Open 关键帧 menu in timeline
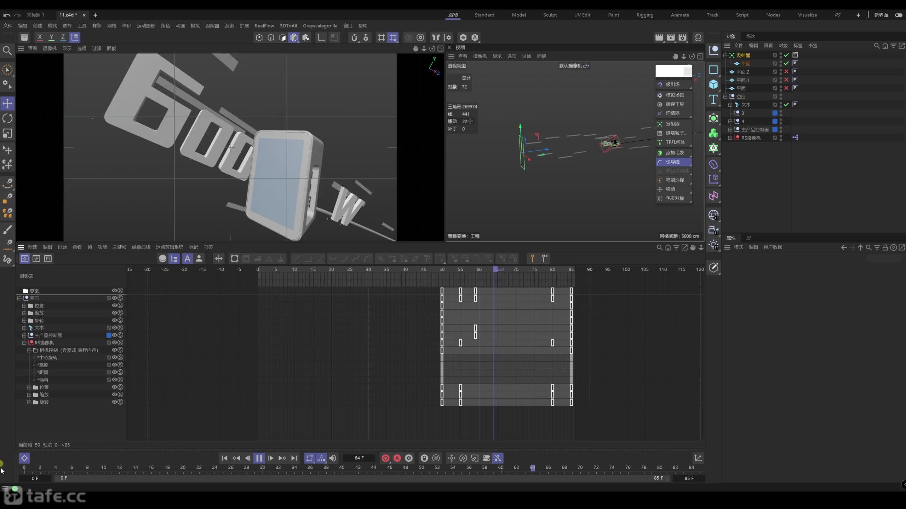906x509 pixels. coord(119,247)
